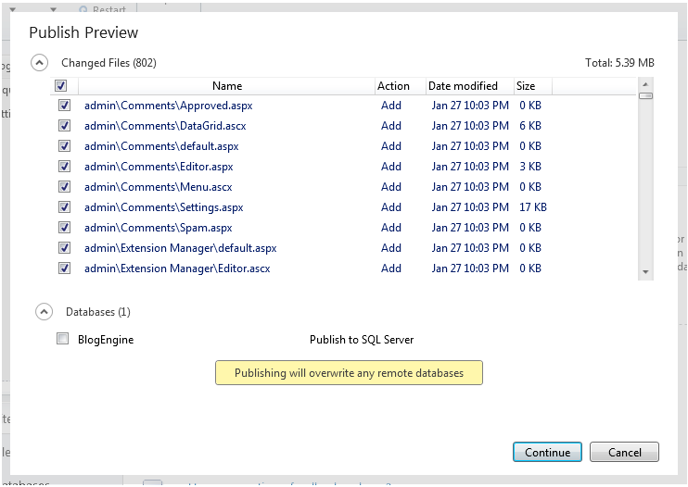Click the 17 KB size of Settings.aspx

533,207
